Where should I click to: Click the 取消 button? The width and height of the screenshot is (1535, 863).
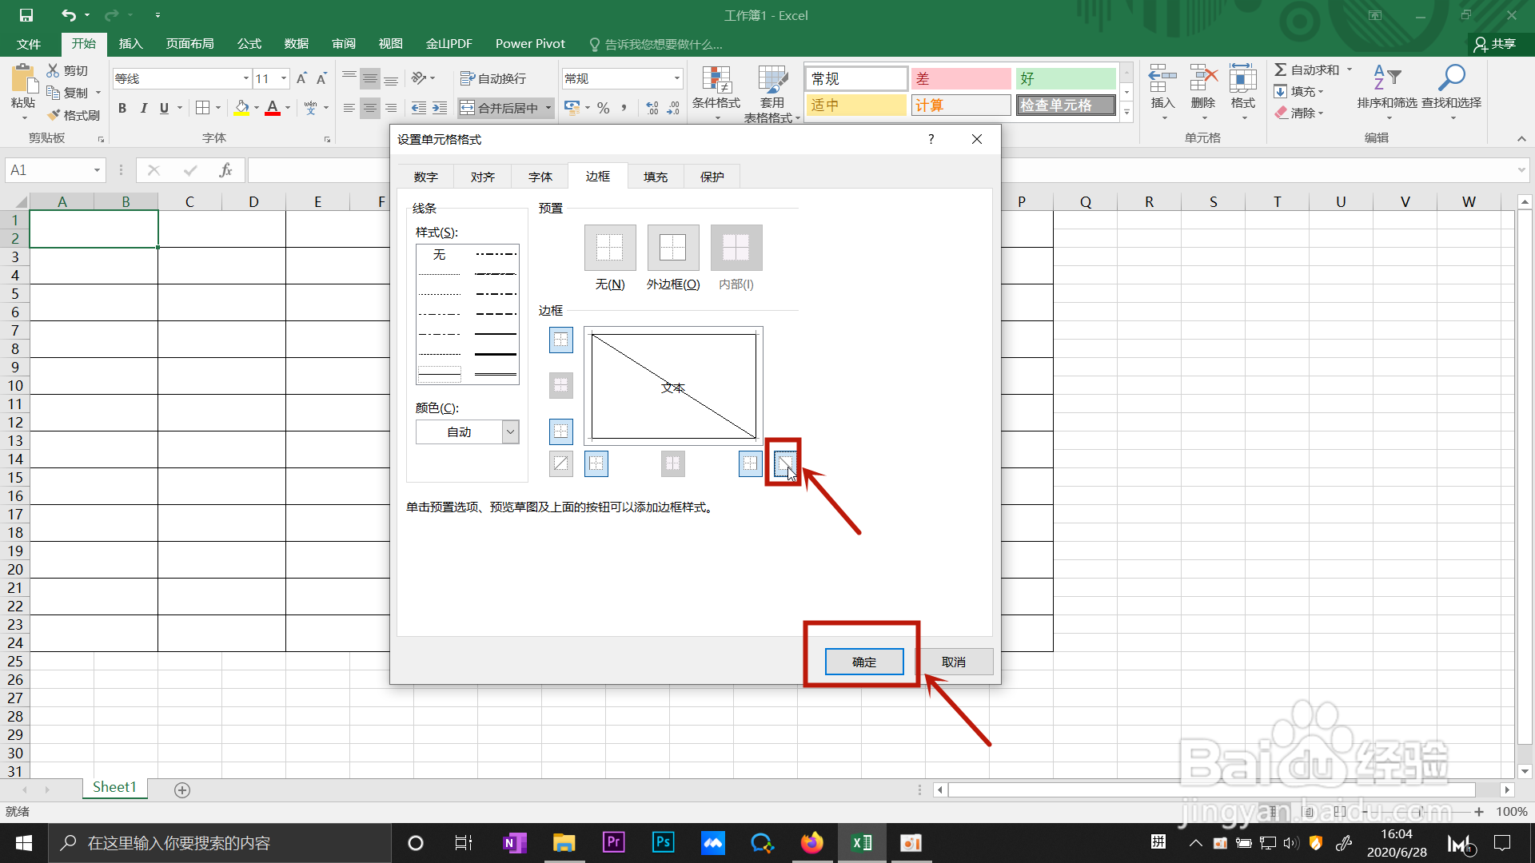point(955,662)
